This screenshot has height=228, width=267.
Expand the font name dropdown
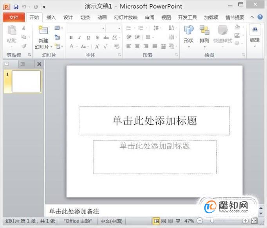(x=103, y=28)
